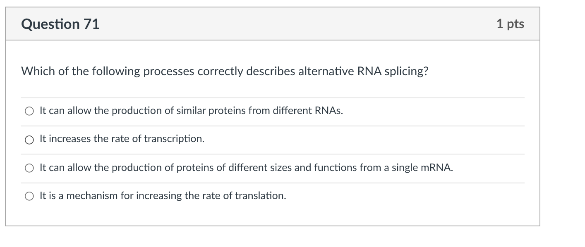Click the '1 pts' points label
The width and height of the screenshot is (585, 247).
tap(510, 24)
